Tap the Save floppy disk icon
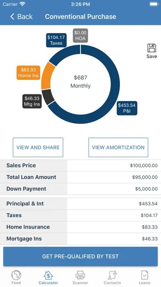Viewport: 161px width, 287px height. [x=152, y=48]
